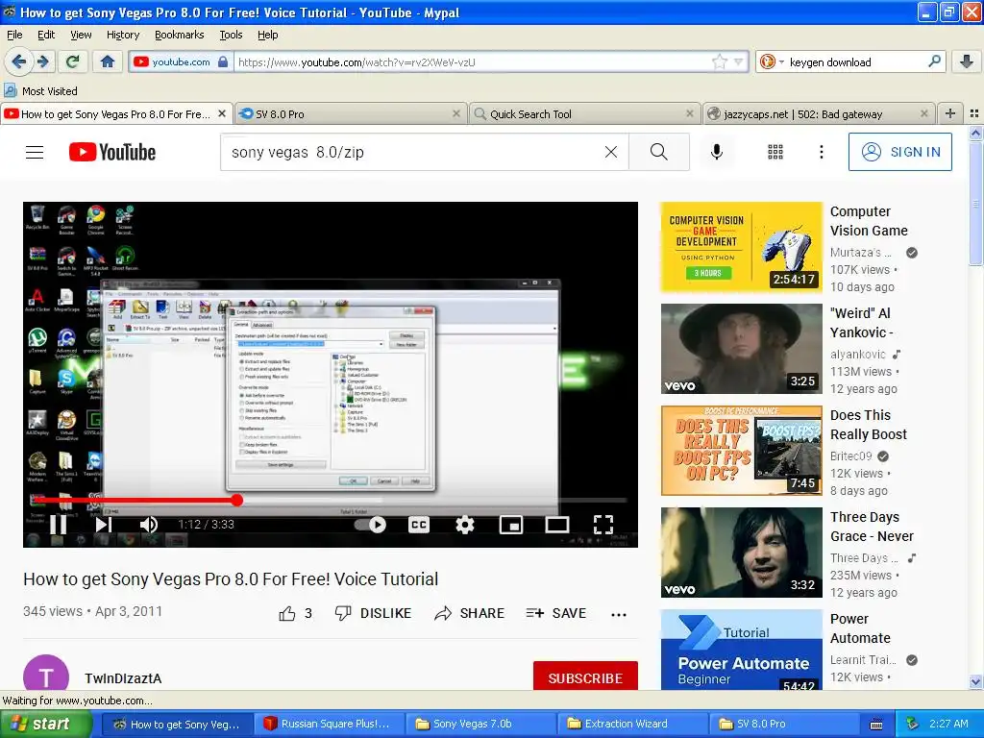Click the DISLIKE button

[x=373, y=613]
